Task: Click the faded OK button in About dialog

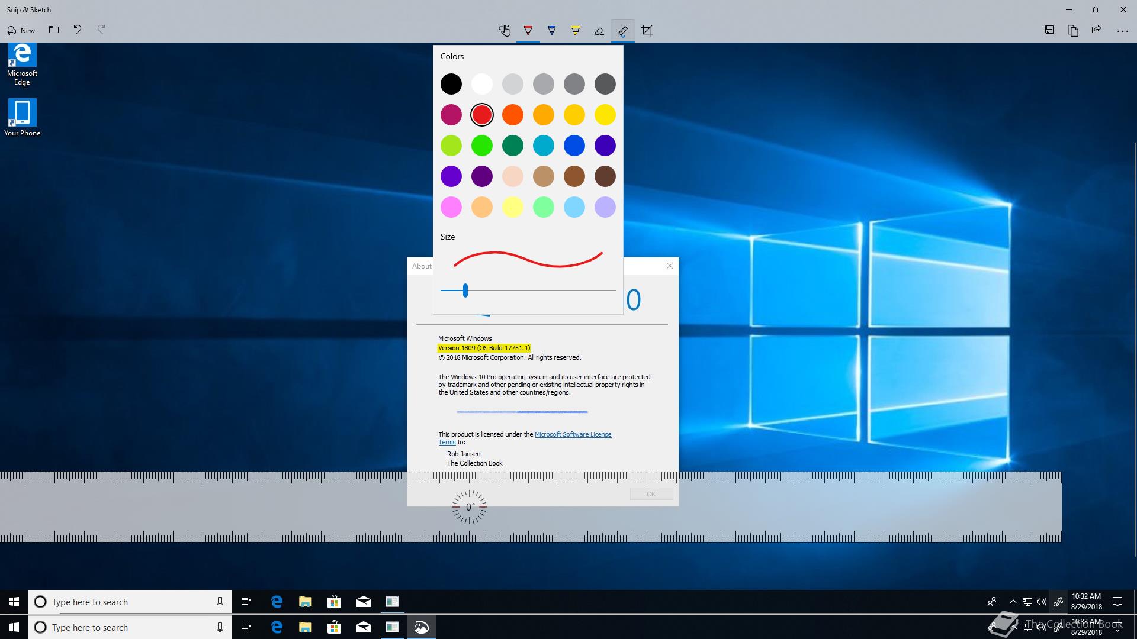Action: (x=651, y=494)
